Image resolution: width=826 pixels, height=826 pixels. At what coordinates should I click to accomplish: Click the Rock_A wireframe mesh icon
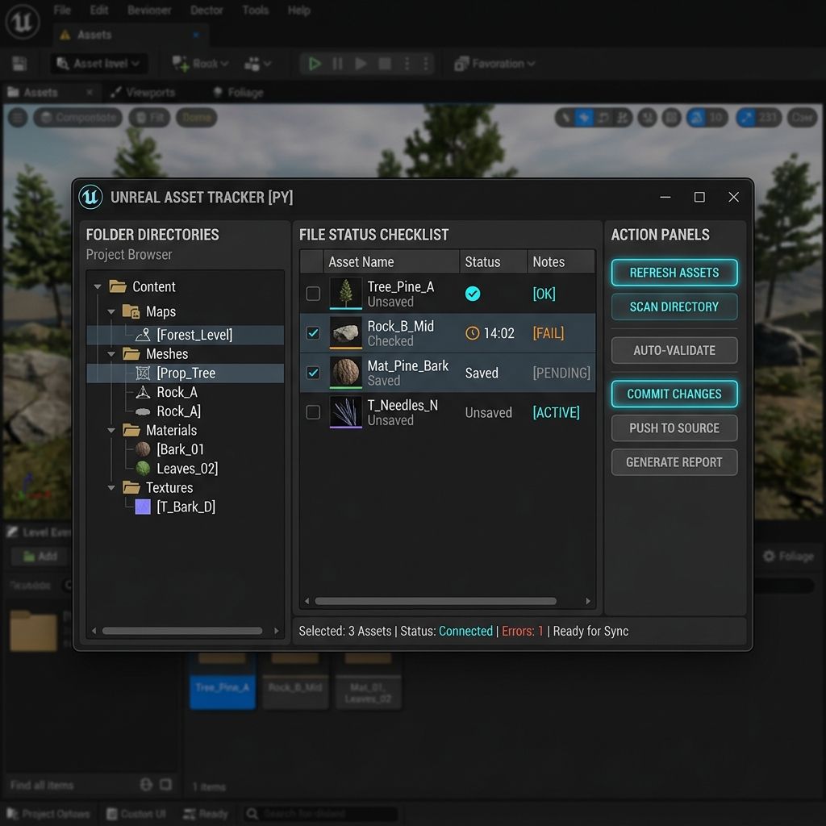143,392
